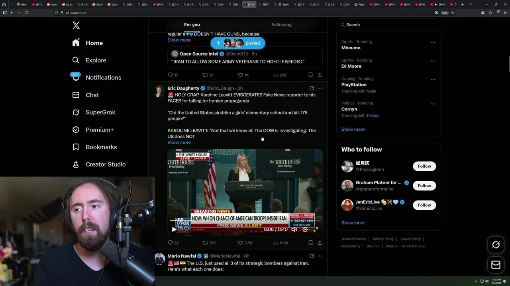Enter fullscreen on the video

tap(316, 230)
